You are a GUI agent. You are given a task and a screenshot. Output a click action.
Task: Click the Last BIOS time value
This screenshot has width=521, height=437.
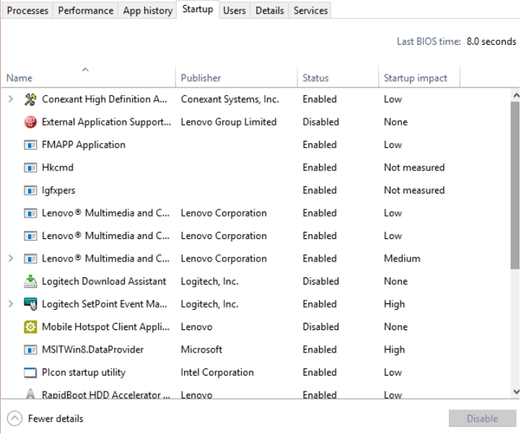pos(491,42)
